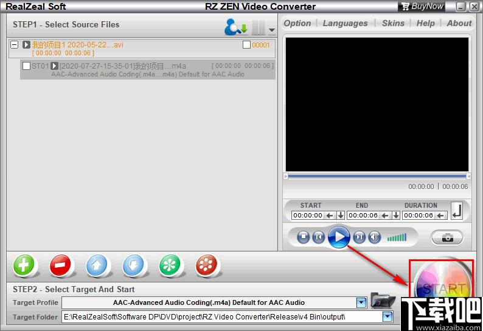The height and width of the screenshot is (331, 483).
Task: Click the red film reel button
Action: pos(206,265)
